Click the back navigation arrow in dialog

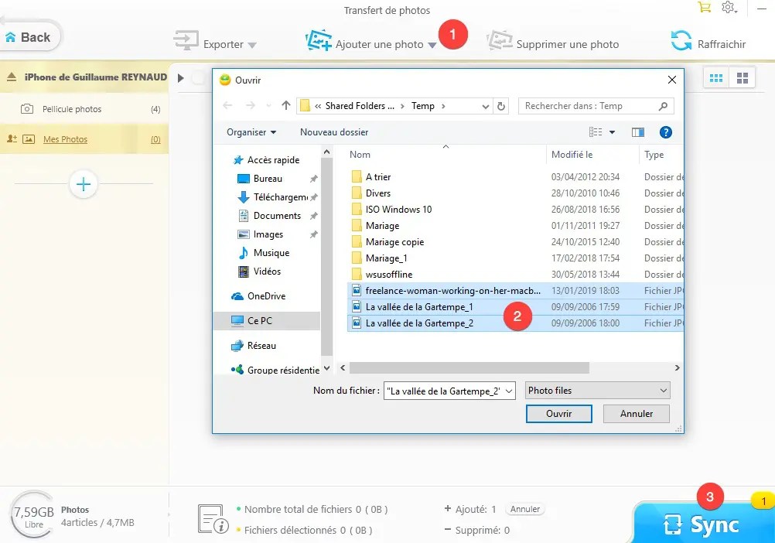coord(228,106)
